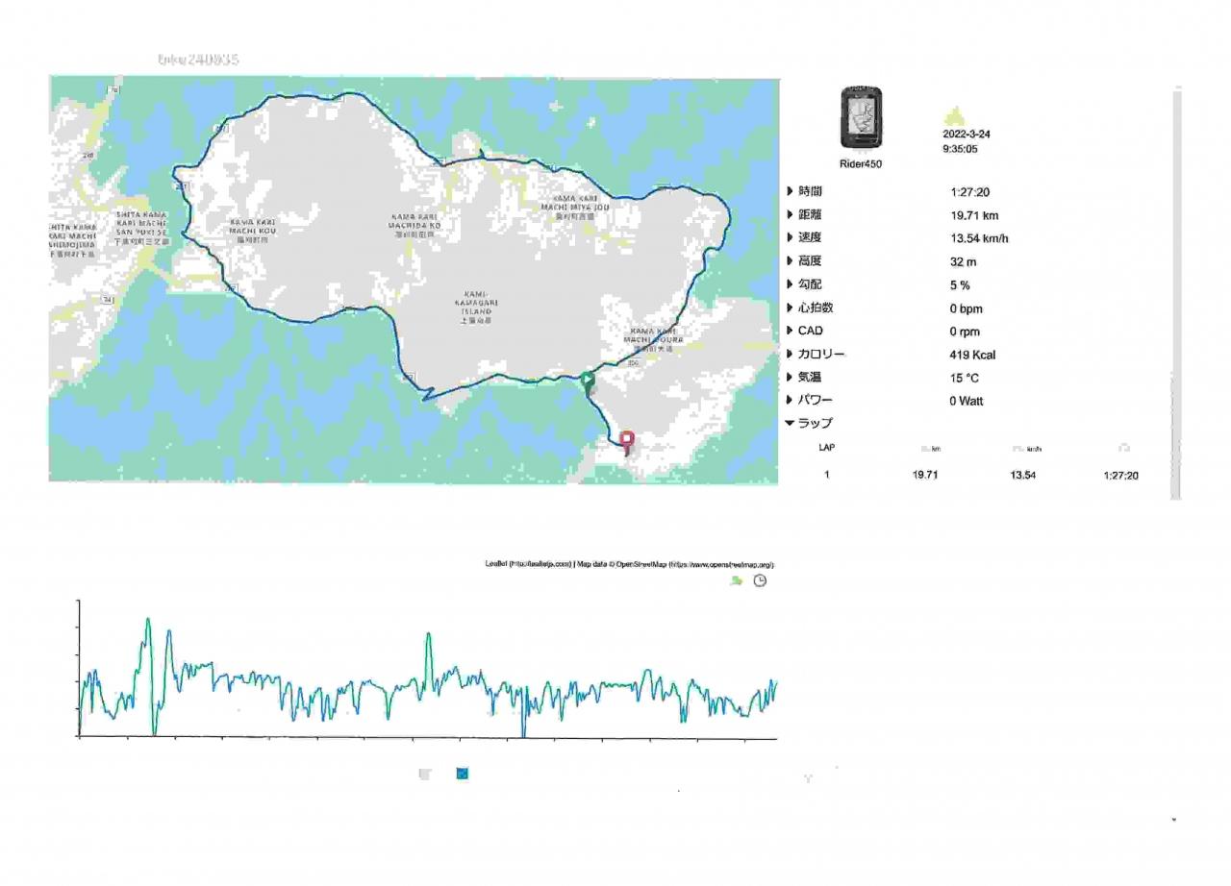Switch chart x-axis to time with clock icon
Image resolution: width=1231 pixels, height=886 pixels.
[x=760, y=581]
